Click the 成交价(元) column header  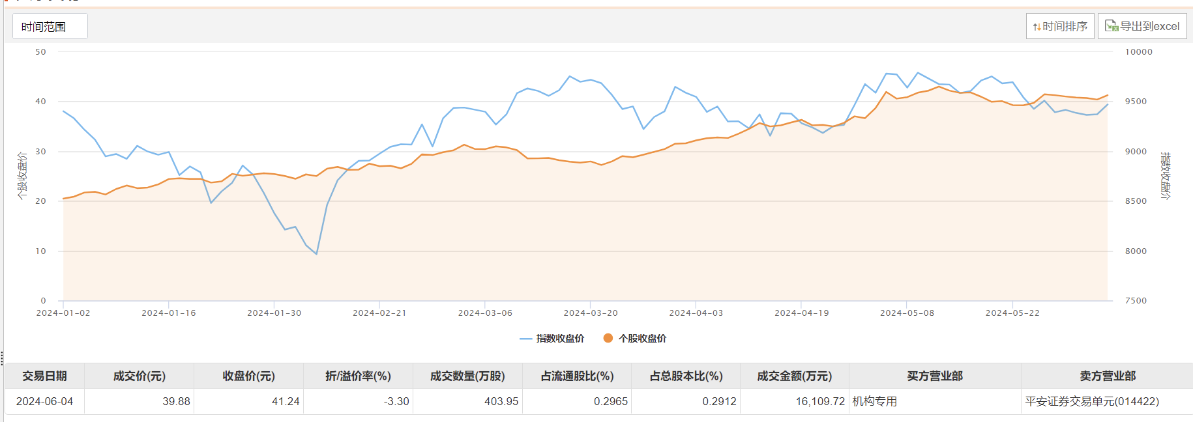139,376
